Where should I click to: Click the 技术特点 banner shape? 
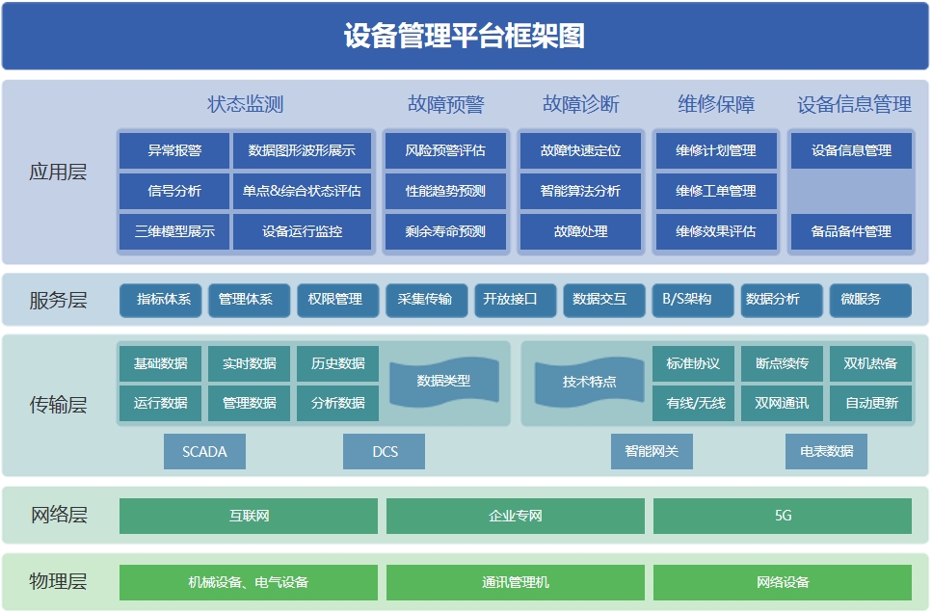point(589,382)
